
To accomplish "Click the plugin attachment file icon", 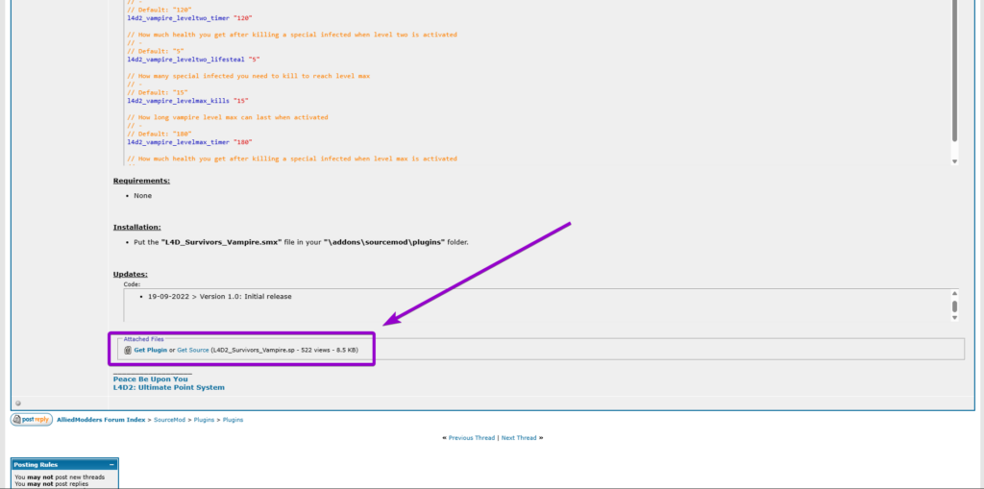I will click(x=128, y=351).
